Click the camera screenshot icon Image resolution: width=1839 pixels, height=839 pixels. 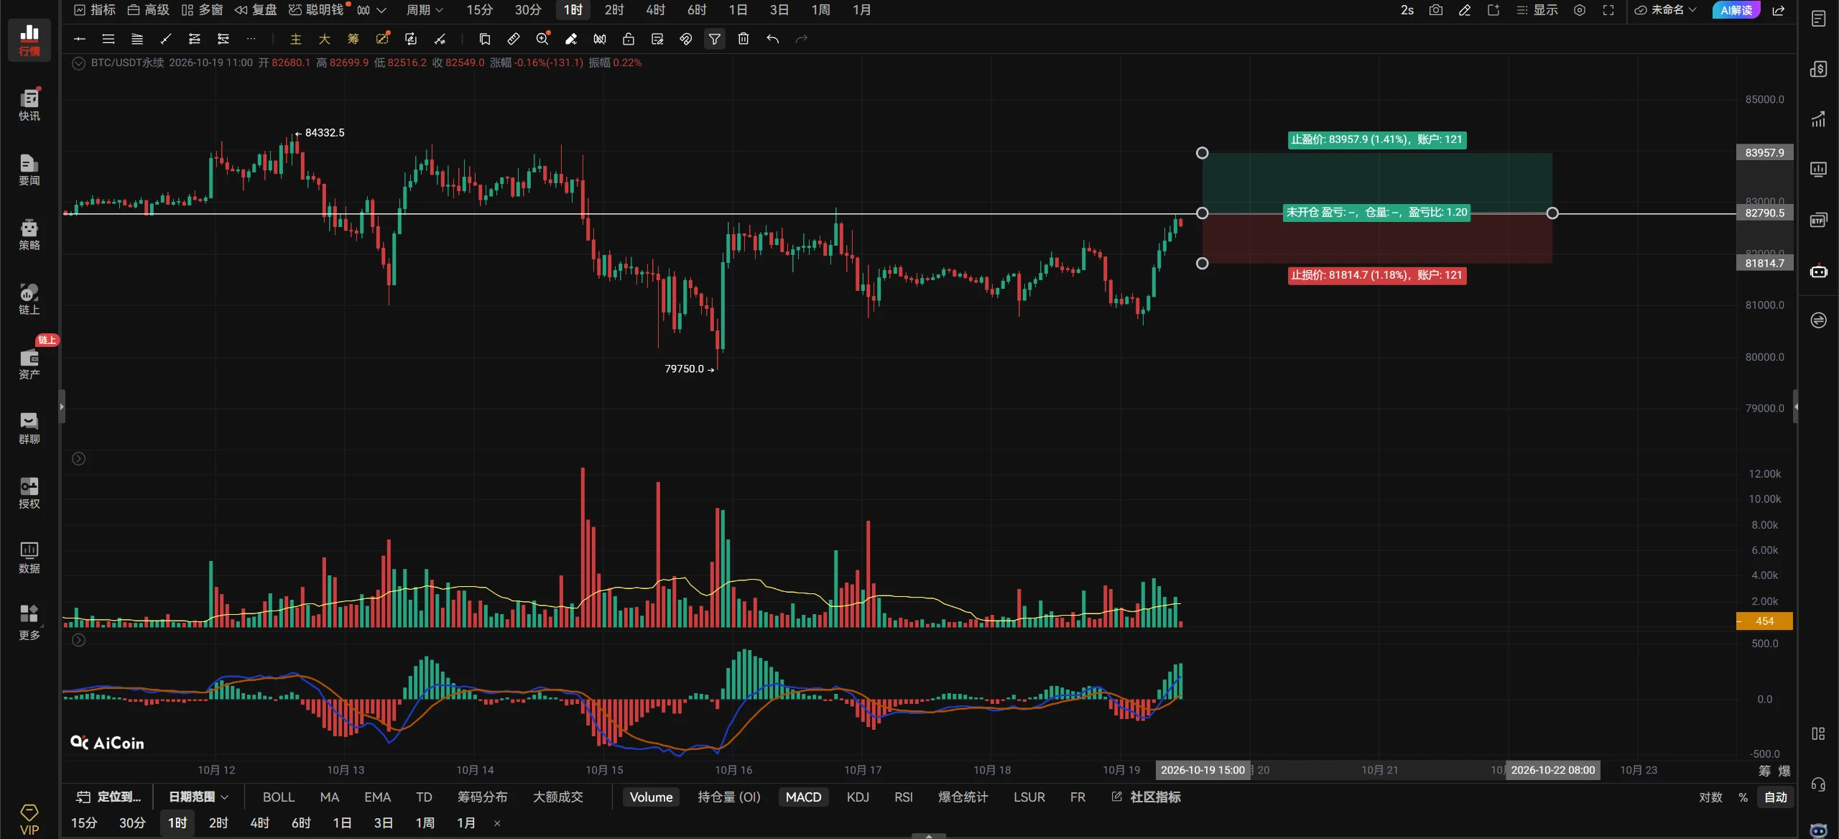[1435, 10]
